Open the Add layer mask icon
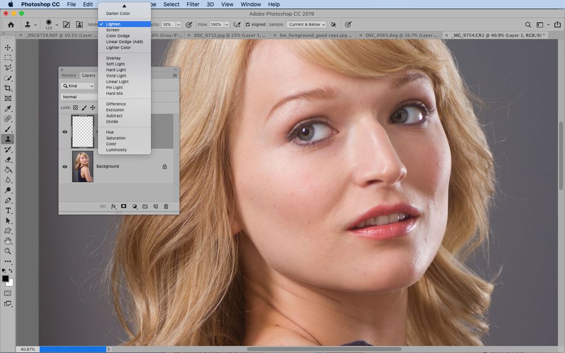Image resolution: width=565 pixels, height=353 pixels. (123, 206)
